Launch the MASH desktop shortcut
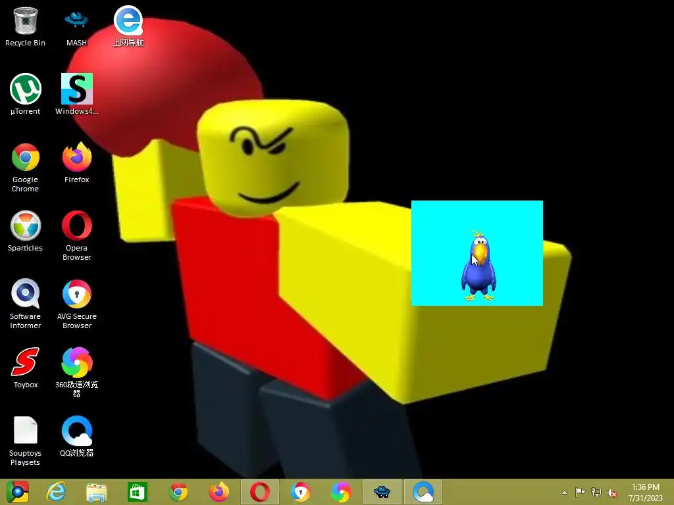This screenshot has height=505, width=674. click(76, 26)
